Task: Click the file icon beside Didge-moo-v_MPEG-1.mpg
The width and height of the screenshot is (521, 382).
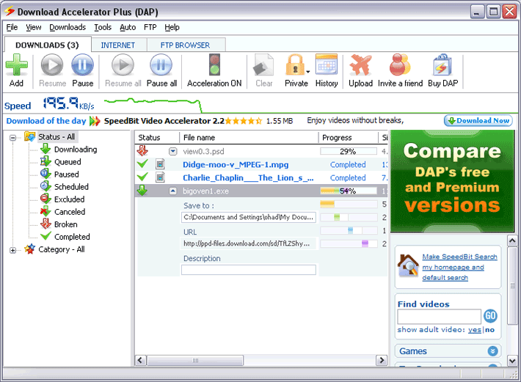Action: pyautogui.click(x=160, y=164)
